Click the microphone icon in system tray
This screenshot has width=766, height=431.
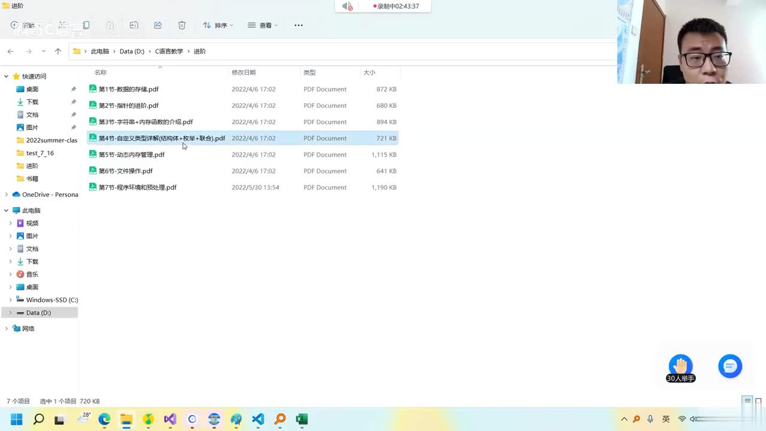pyautogui.click(x=651, y=419)
